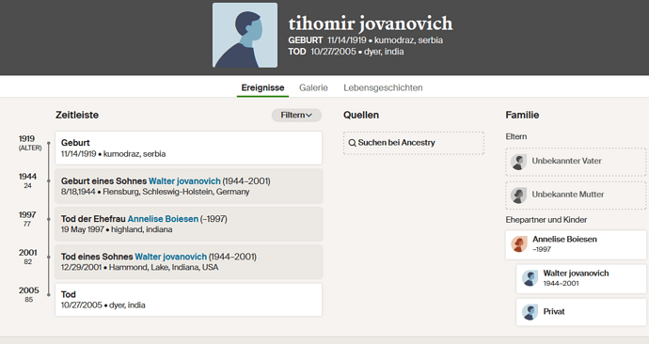Click the 1997 timeline marker dot
This screenshot has height=344, width=649.
(48, 219)
